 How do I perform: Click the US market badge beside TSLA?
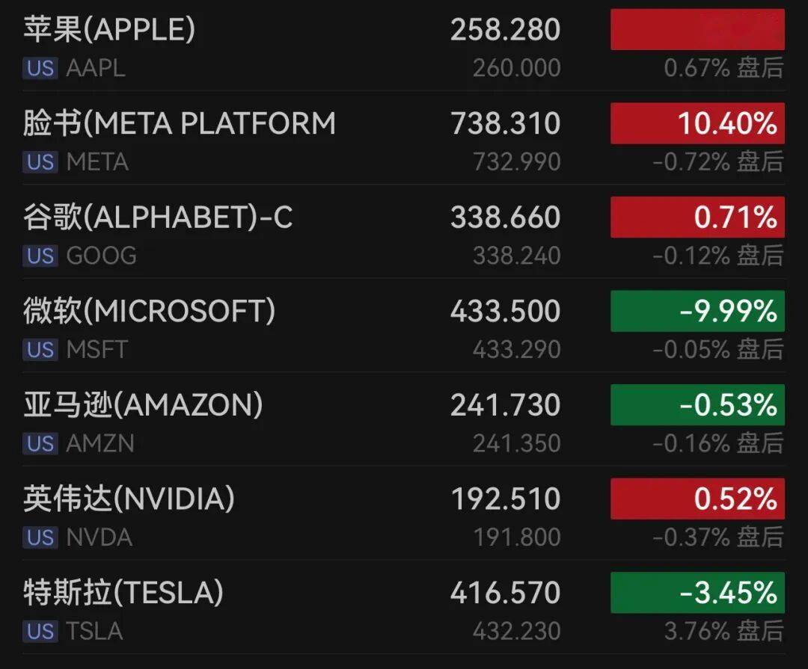point(40,632)
